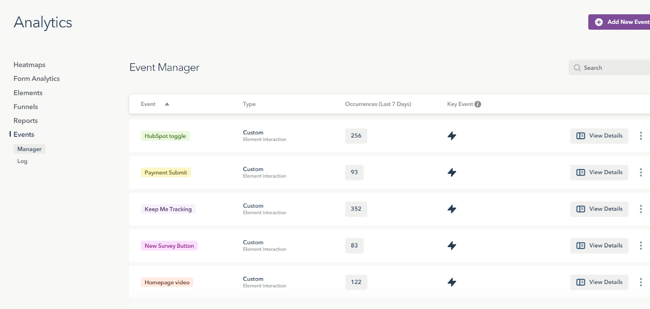Viewport: 650px width, 309px height.
Task: Click the Key Event column header
Action: [x=460, y=104]
